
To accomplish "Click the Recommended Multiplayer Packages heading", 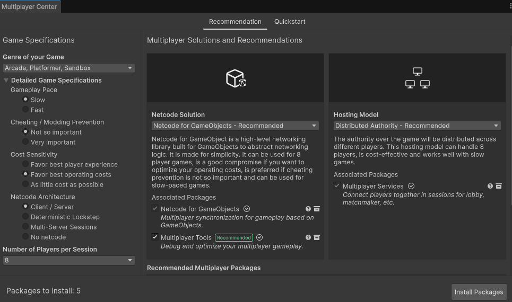I will (204, 268).
